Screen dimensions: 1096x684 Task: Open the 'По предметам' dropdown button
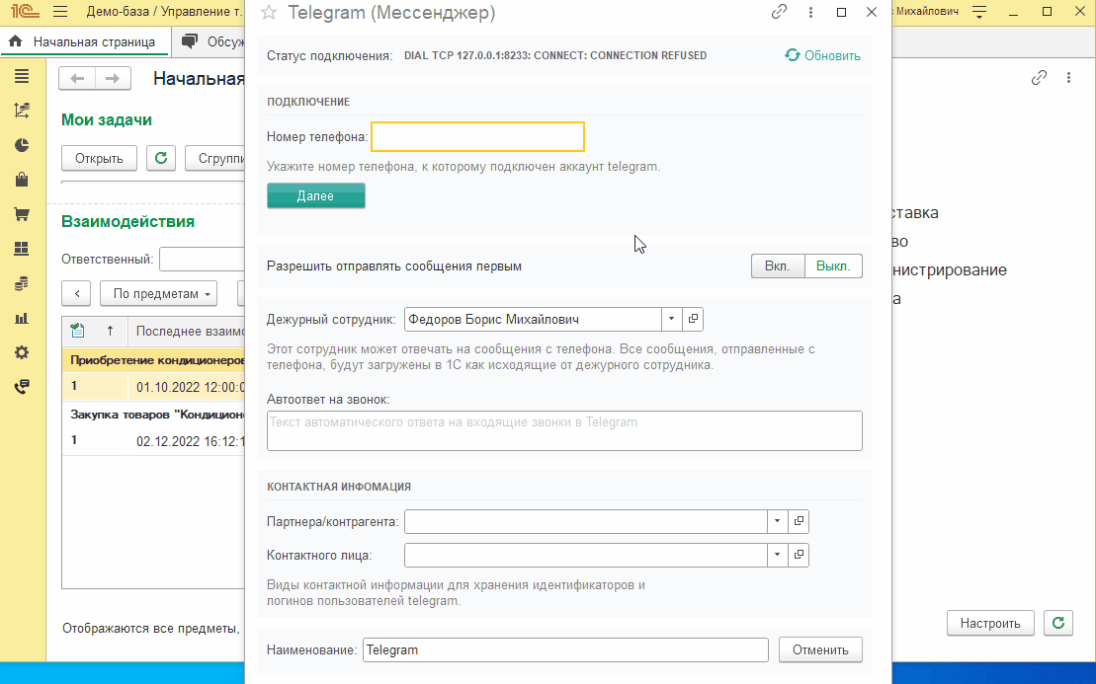pos(164,293)
